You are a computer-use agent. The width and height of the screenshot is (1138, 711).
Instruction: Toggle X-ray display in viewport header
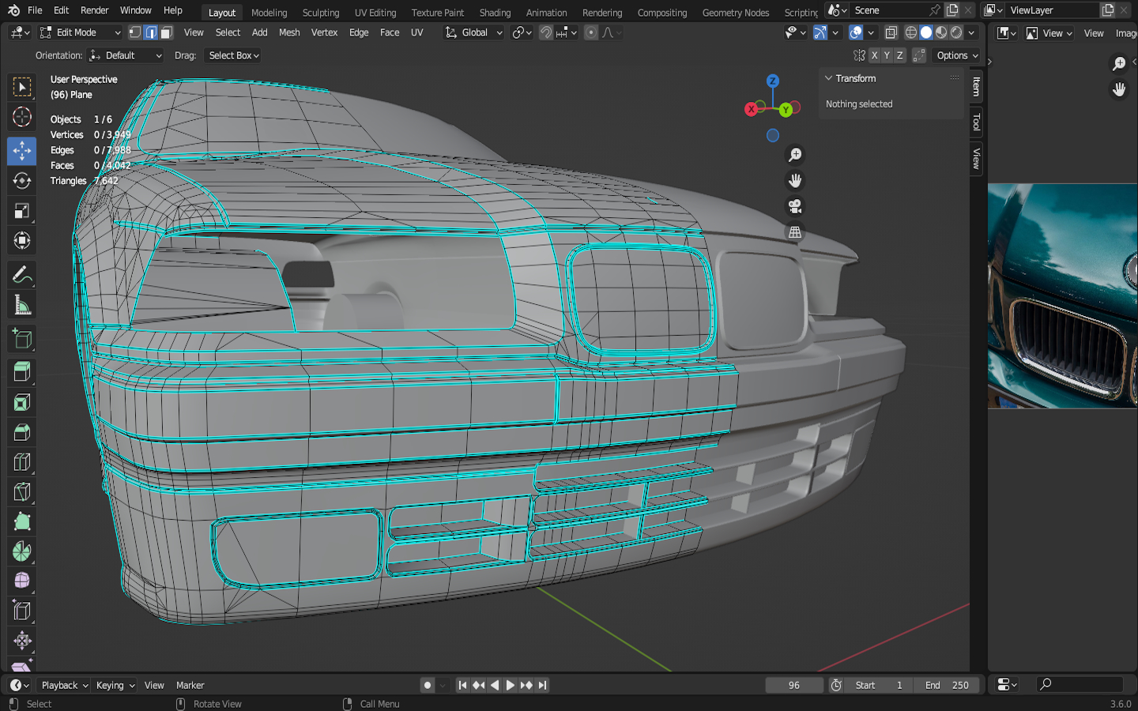[x=891, y=32]
